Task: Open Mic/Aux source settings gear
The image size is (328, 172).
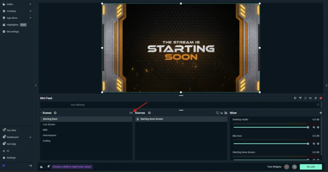Action: coord(318,144)
